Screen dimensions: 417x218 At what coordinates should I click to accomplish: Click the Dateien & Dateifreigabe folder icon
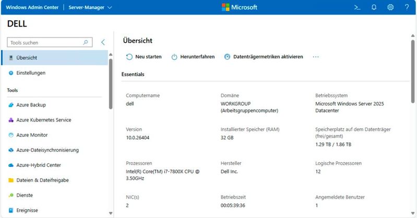[x=11, y=180]
